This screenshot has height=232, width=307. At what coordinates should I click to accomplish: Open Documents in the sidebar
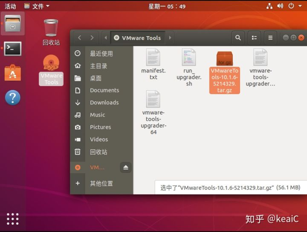click(101, 90)
